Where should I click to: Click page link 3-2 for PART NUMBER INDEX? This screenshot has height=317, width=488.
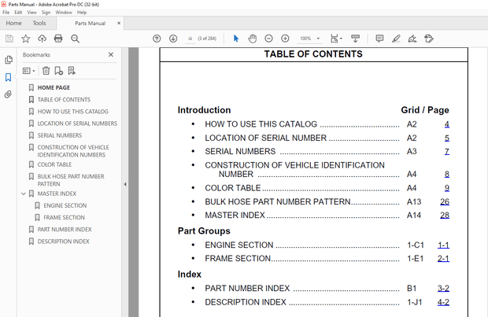pyautogui.click(x=443, y=289)
